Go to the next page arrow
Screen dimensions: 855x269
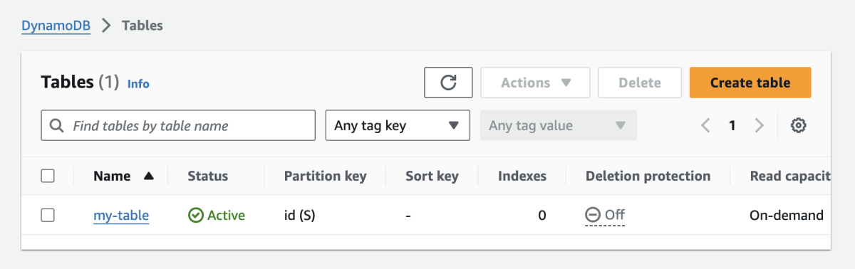(x=759, y=126)
